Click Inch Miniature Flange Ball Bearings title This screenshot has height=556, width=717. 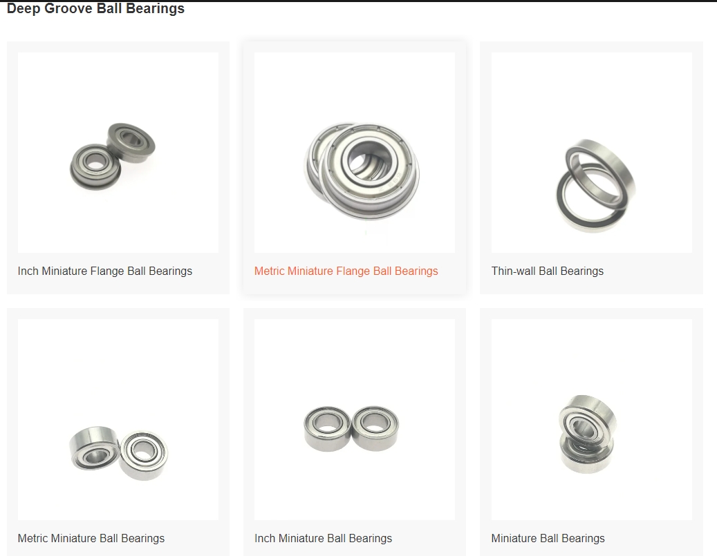point(104,271)
